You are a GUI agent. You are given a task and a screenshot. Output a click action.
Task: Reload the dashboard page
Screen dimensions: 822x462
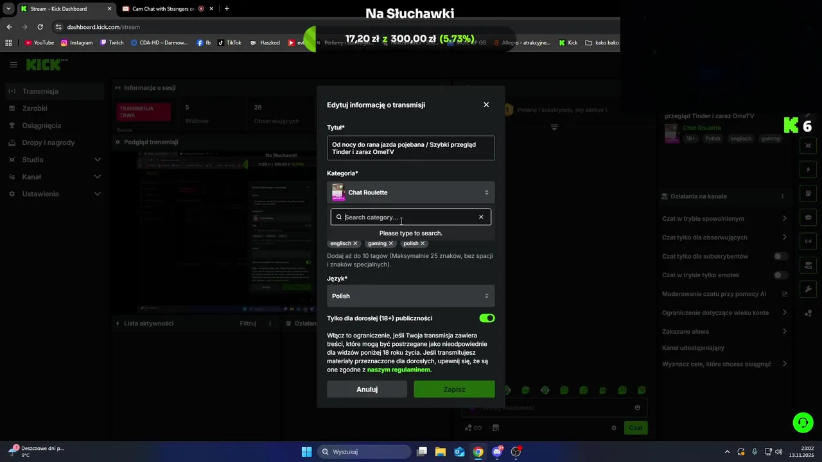pyautogui.click(x=40, y=27)
